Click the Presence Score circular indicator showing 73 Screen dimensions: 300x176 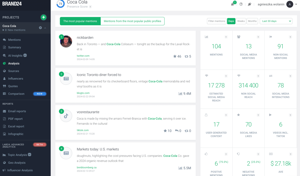click(x=60, y=4)
